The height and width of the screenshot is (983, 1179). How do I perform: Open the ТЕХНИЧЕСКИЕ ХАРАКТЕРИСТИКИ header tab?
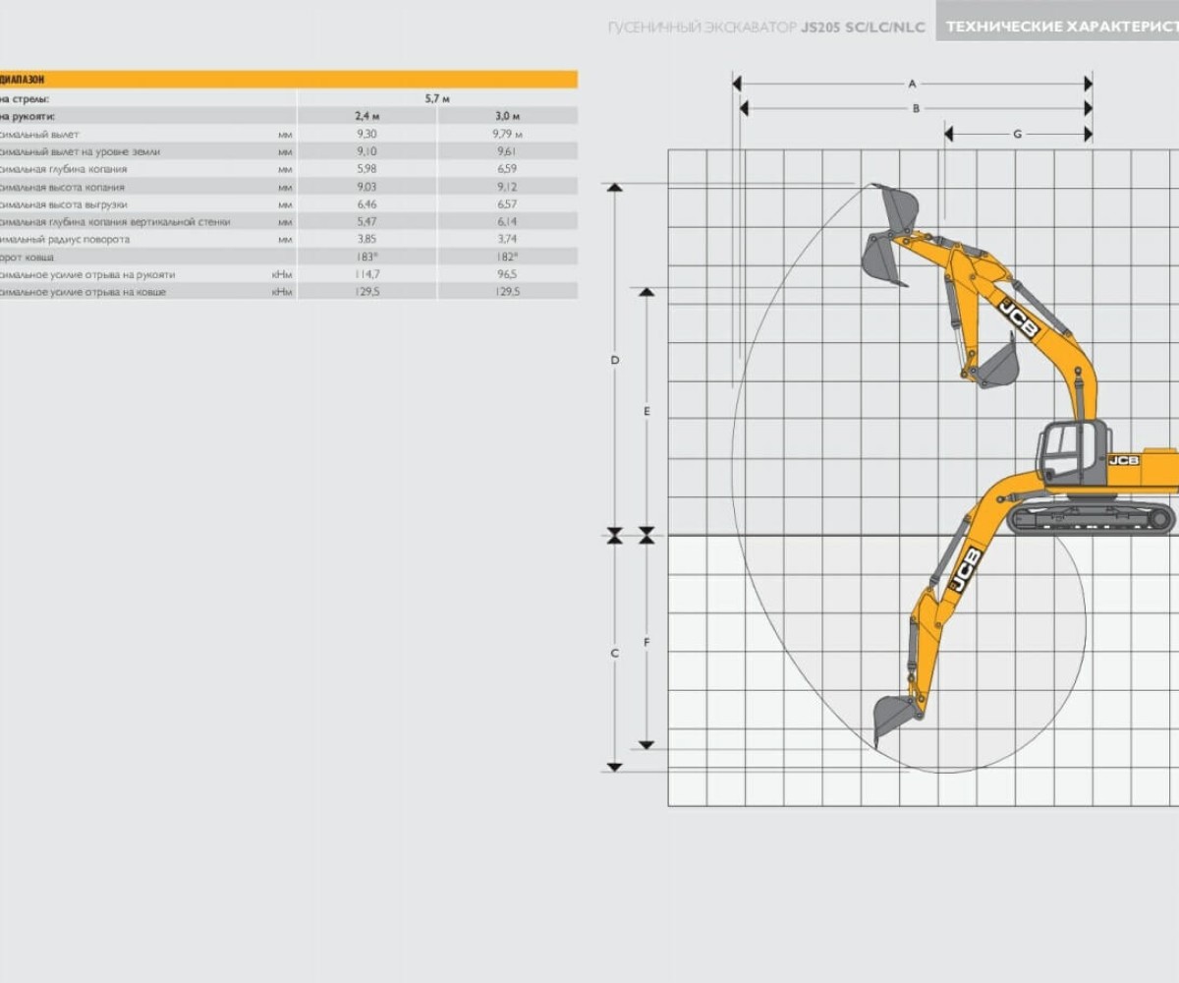pyautogui.click(x=1056, y=27)
